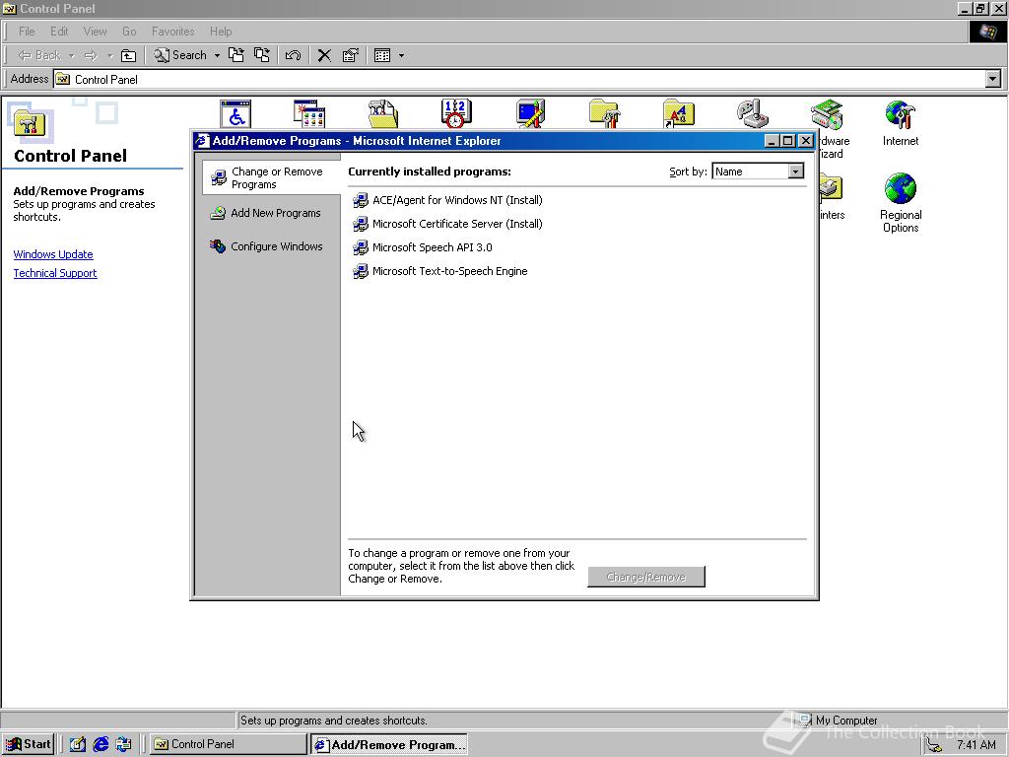The image size is (1009, 757).
Task: Click the Undo toolbar icon
Action: click(x=293, y=55)
